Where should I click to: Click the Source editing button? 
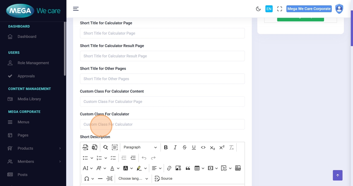click(164, 179)
